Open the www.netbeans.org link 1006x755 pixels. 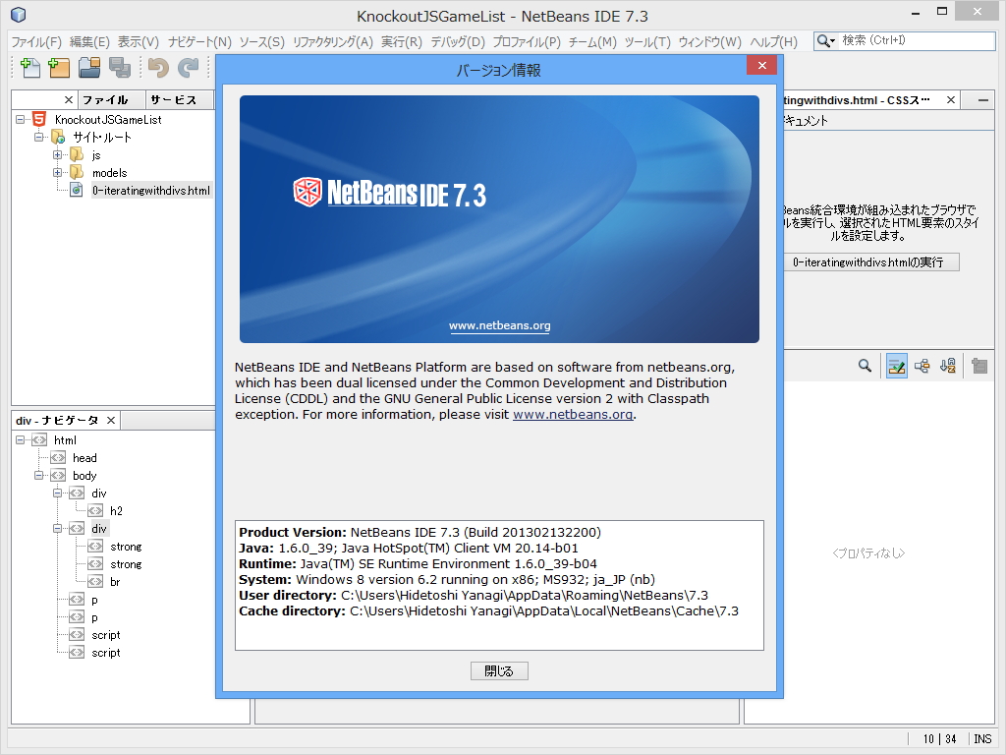pos(498,325)
